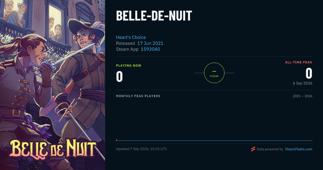Open the Heart's Choice publisher link

coord(131,37)
